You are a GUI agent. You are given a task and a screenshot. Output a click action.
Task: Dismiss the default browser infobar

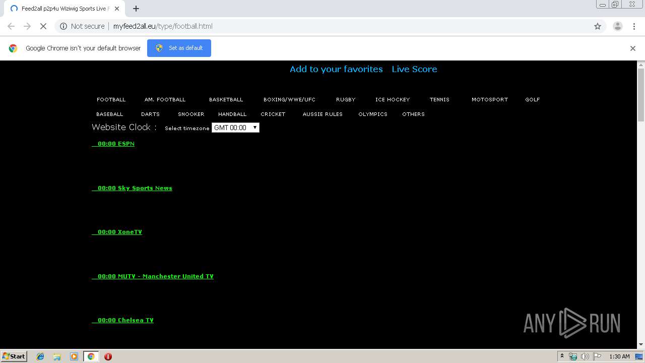(633, 48)
